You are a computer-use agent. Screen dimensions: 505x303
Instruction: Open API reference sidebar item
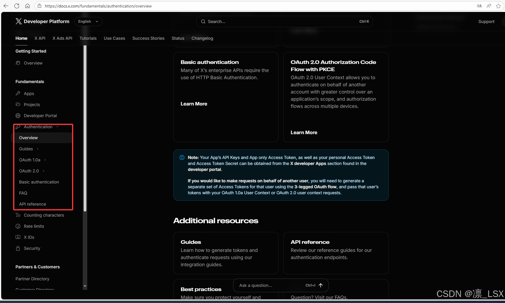click(x=33, y=204)
